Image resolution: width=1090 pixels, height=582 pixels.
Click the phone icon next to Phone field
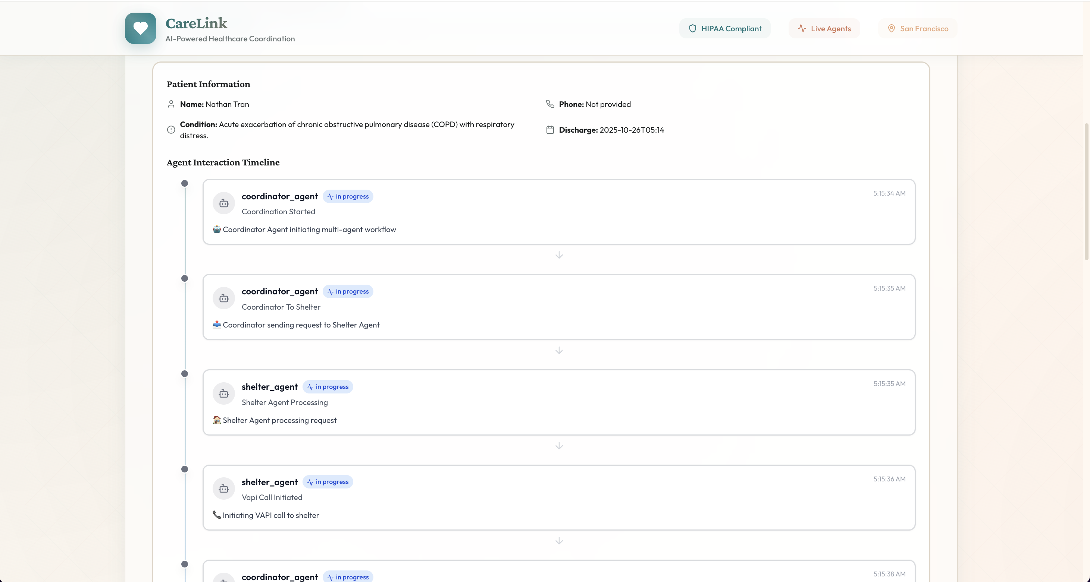coord(549,104)
